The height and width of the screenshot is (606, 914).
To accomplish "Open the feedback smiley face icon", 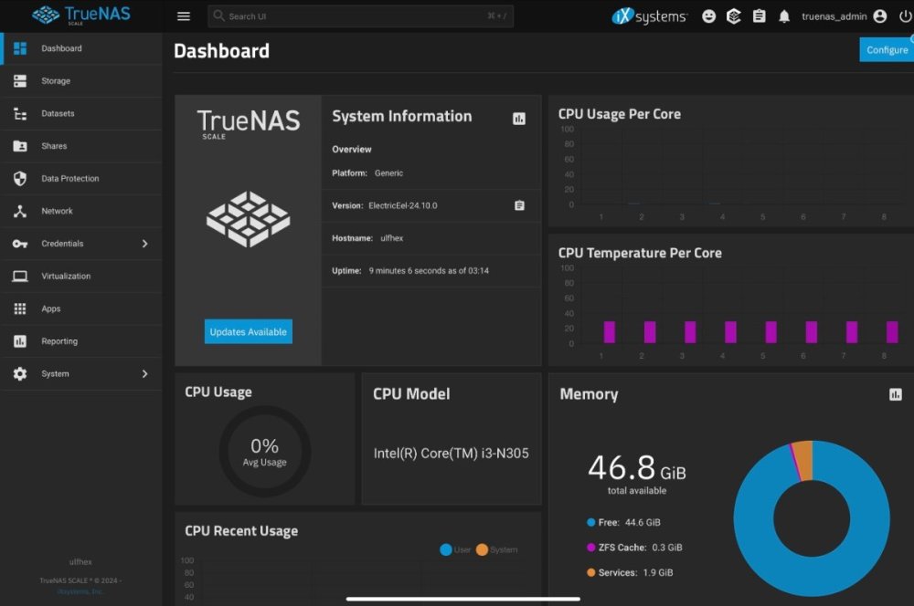I will [x=708, y=16].
